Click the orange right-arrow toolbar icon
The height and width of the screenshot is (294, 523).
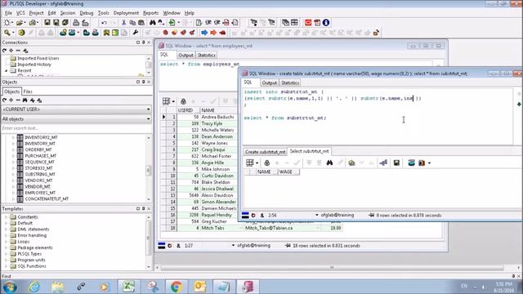click(213, 33)
